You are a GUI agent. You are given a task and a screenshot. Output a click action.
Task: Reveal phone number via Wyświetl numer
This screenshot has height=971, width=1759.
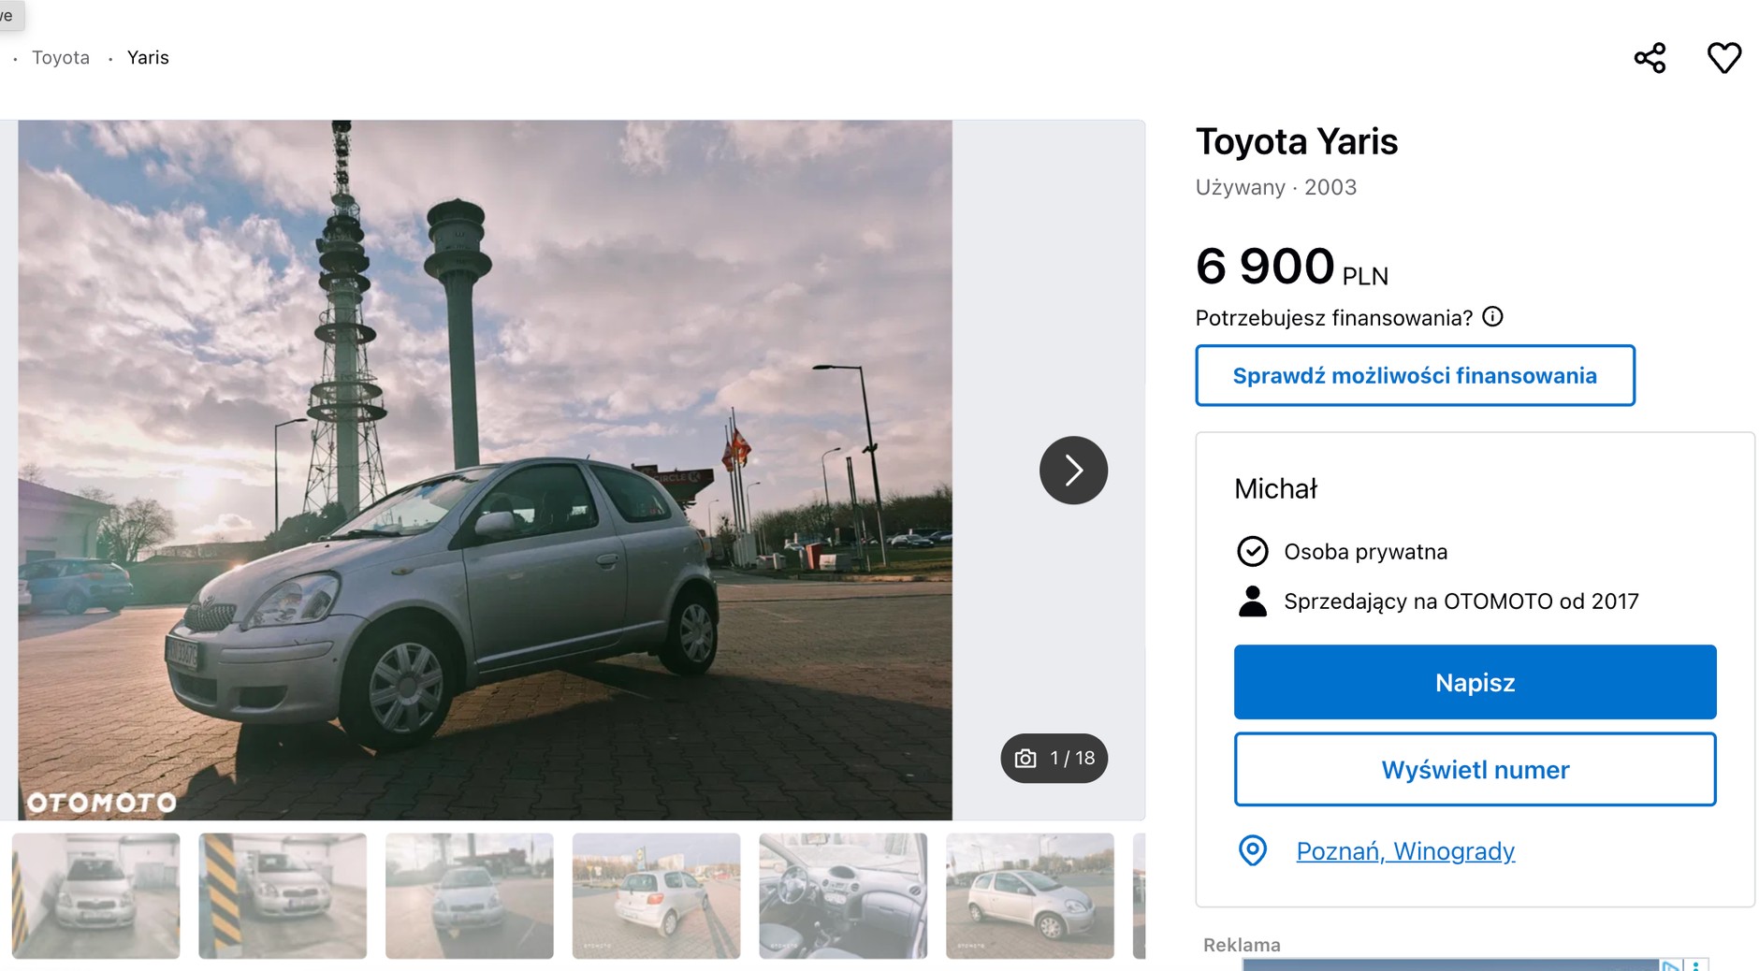(x=1475, y=770)
